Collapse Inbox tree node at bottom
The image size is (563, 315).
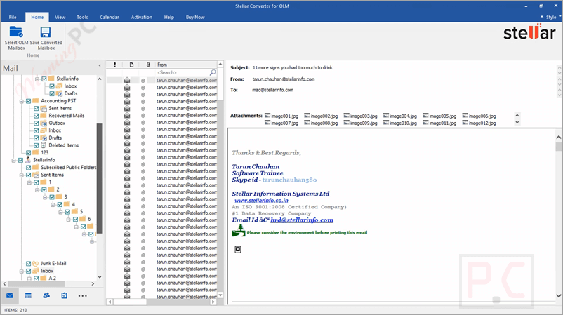[22, 272]
